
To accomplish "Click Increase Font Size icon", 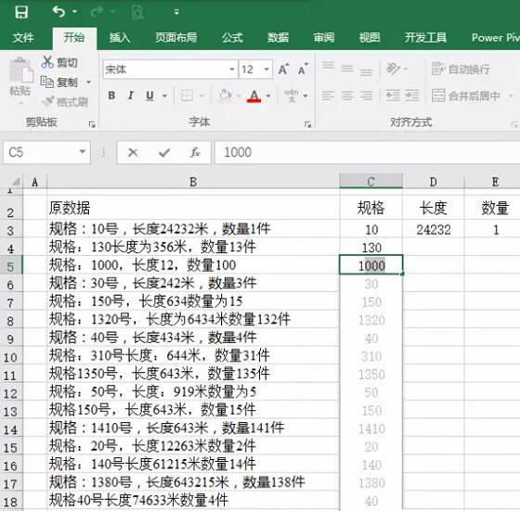I will click(283, 70).
